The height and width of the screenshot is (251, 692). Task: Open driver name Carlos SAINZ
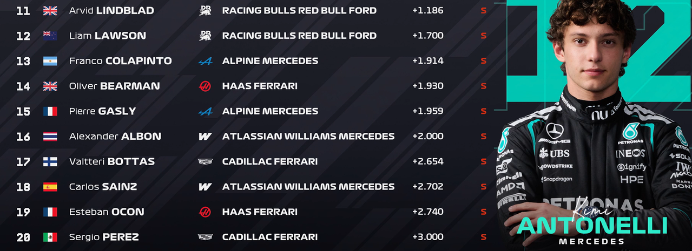pos(103,187)
